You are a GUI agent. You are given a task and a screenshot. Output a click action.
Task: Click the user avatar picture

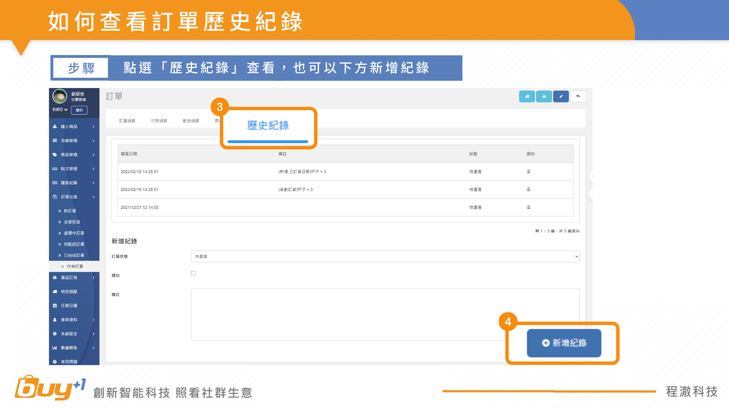click(60, 96)
